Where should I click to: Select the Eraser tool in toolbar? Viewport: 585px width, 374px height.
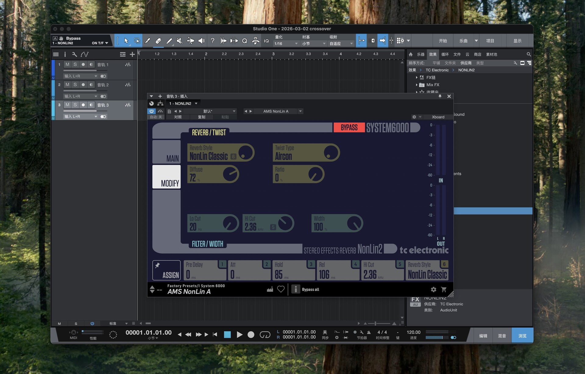[158, 41]
